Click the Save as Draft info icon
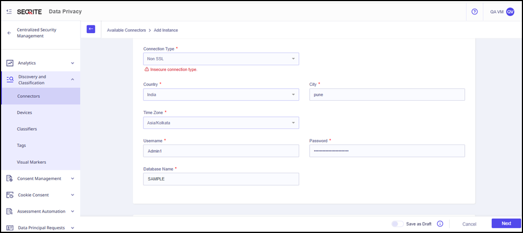Screen dimensions: 523x233 [440, 224]
